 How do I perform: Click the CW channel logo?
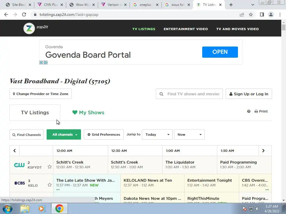(19, 165)
